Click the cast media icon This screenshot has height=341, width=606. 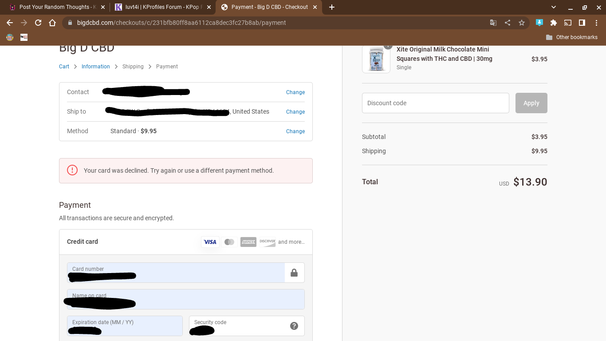568,23
